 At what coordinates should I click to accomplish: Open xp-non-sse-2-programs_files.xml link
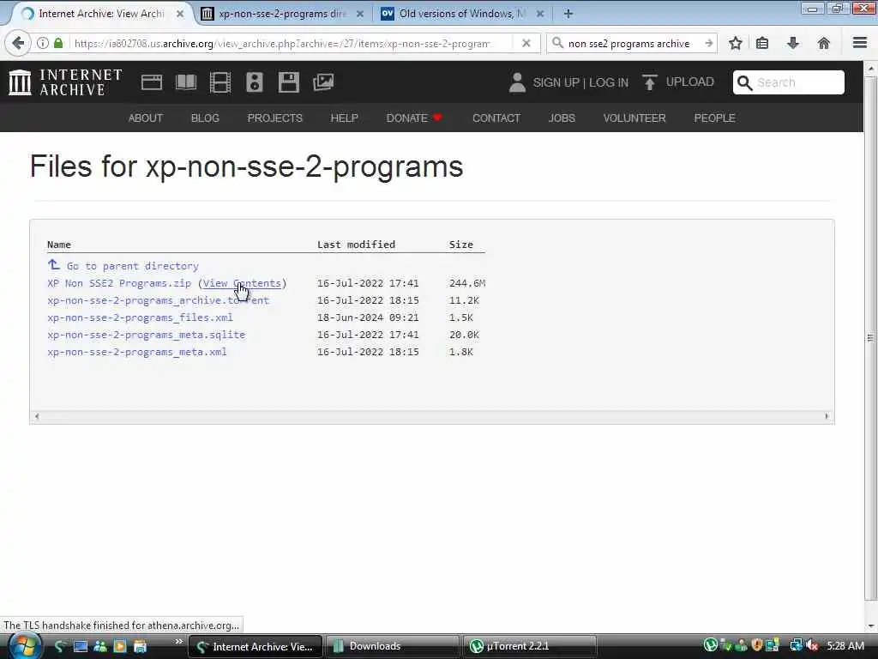coord(140,317)
